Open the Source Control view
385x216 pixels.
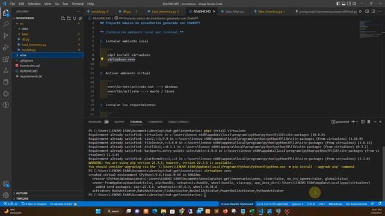(x=5, y=36)
